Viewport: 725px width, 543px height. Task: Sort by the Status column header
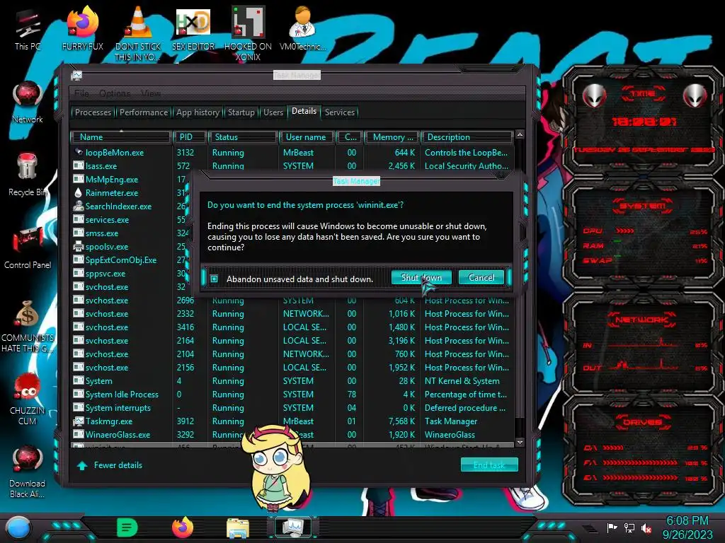[243, 137]
